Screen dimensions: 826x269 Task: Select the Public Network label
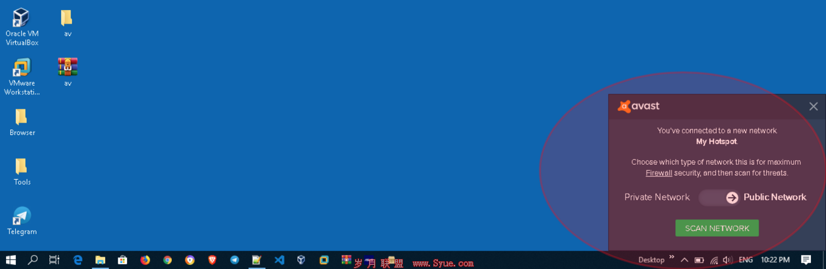click(x=775, y=197)
